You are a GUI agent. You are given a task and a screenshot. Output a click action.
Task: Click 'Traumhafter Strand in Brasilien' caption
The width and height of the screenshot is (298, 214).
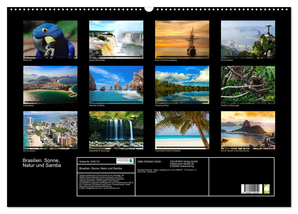click(168, 151)
